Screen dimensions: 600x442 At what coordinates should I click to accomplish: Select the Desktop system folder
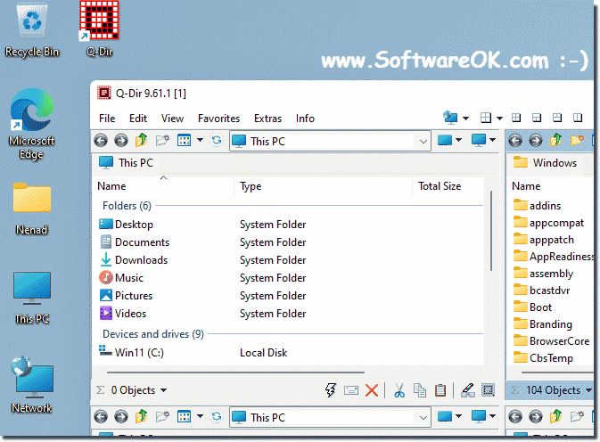click(126, 225)
